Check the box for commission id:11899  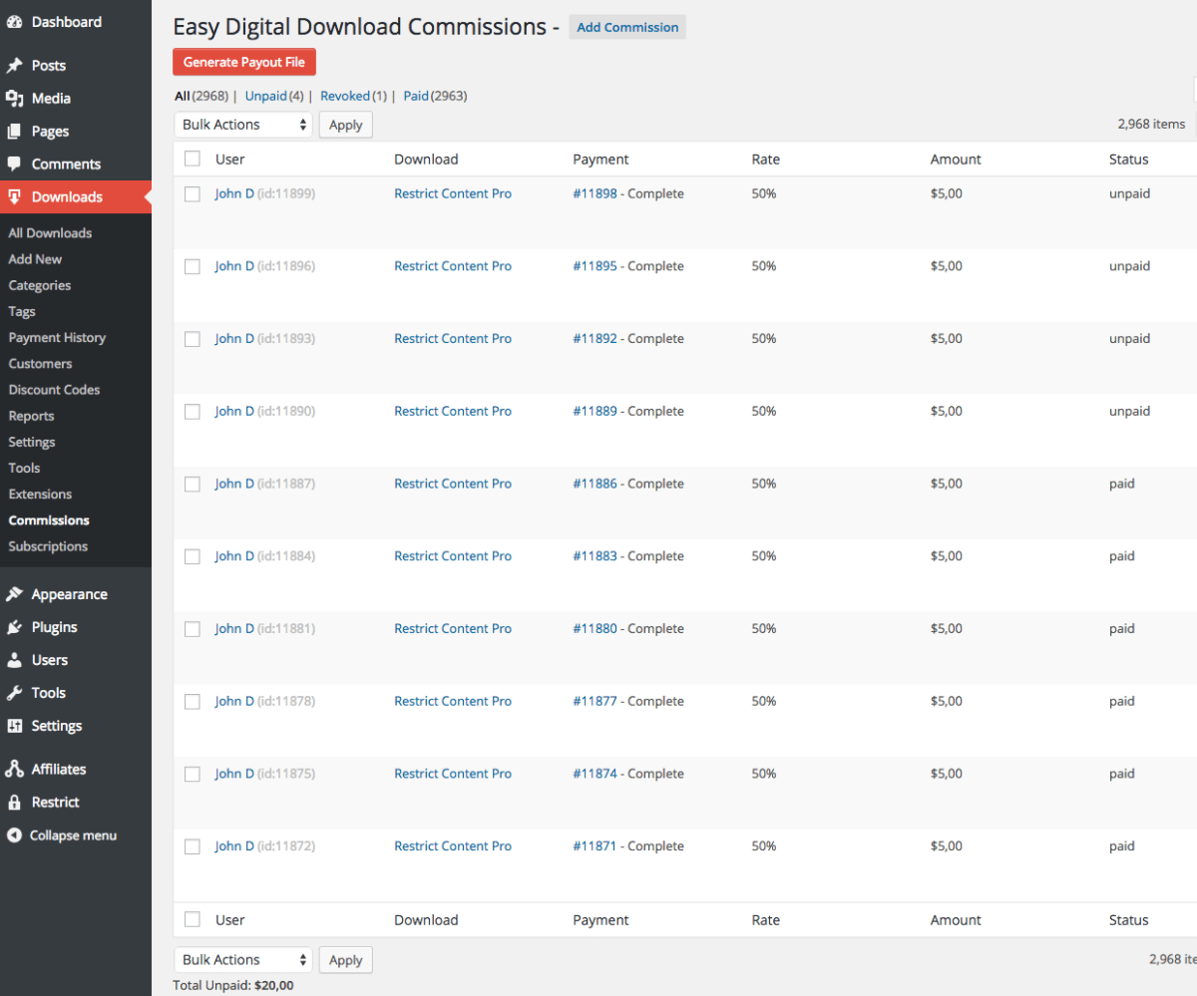point(193,194)
